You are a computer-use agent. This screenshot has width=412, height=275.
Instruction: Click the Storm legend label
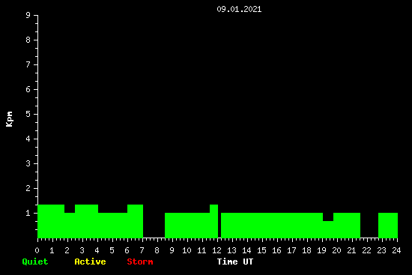[140, 262]
